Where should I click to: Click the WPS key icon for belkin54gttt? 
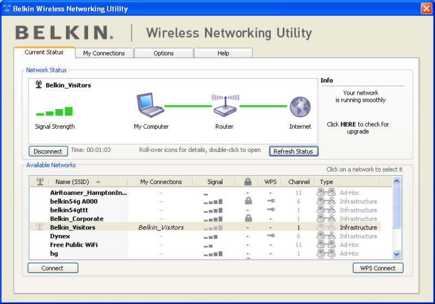[x=271, y=209]
